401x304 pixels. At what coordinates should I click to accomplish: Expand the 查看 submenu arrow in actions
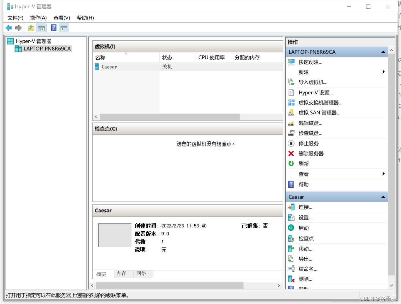[383, 174]
